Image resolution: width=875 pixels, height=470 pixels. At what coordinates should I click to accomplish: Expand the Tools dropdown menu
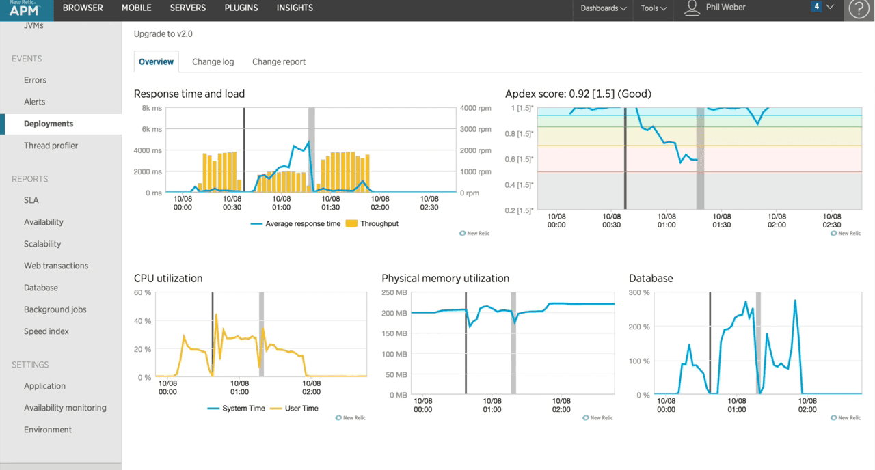[x=654, y=8]
